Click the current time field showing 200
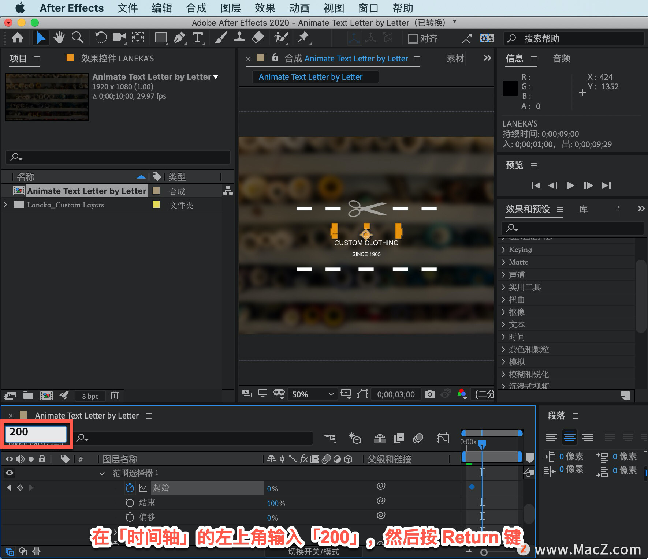648x559 pixels. coord(36,434)
